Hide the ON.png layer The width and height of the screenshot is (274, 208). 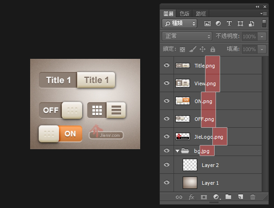click(167, 101)
